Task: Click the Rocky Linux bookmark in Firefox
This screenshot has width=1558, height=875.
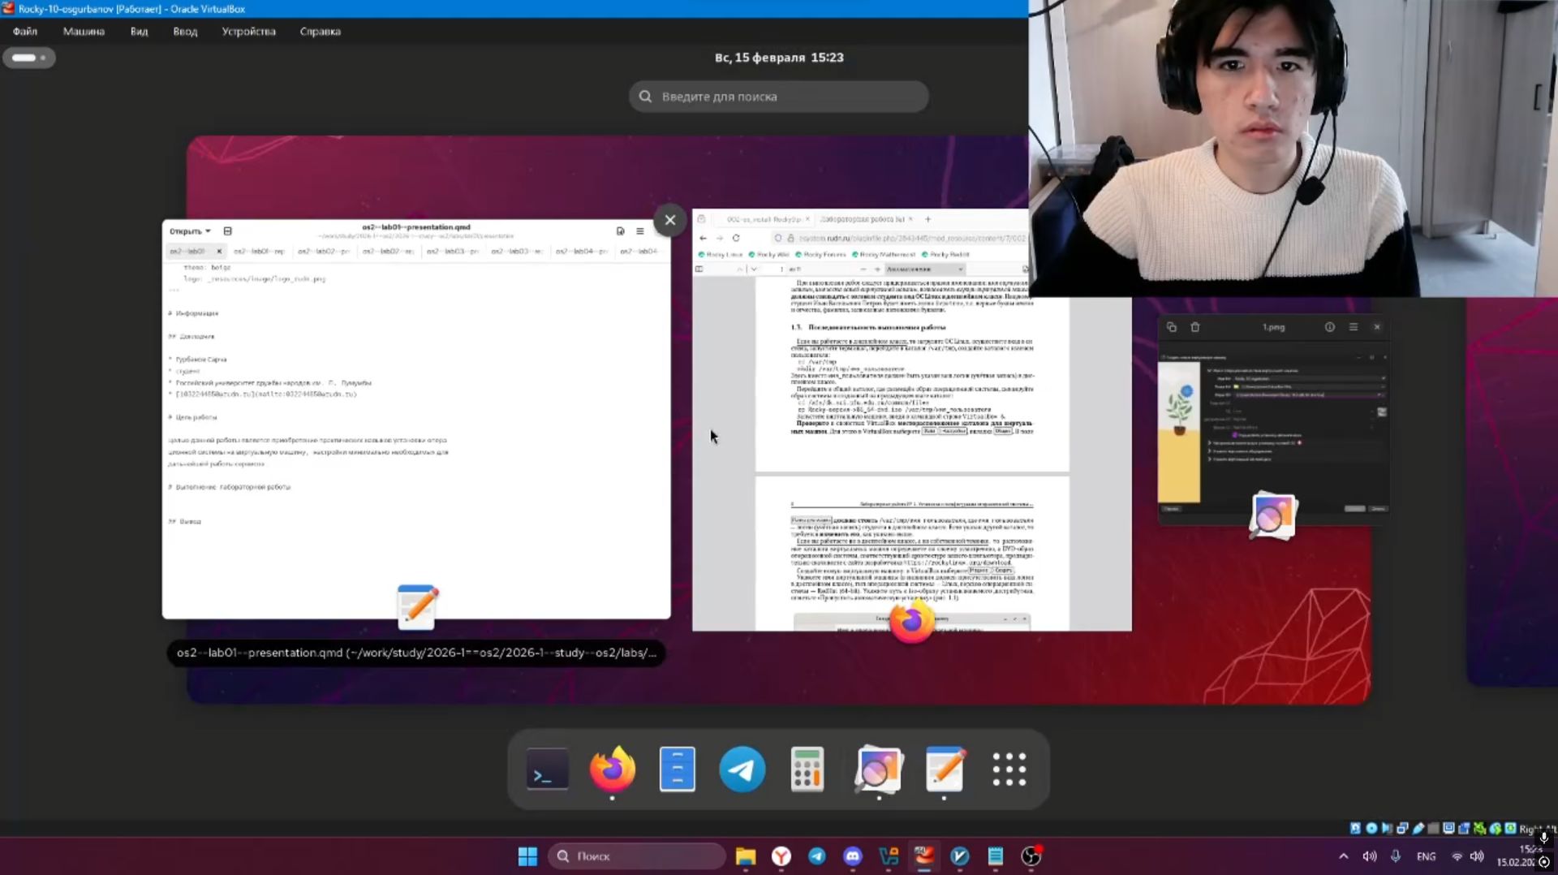Action: pos(721,255)
